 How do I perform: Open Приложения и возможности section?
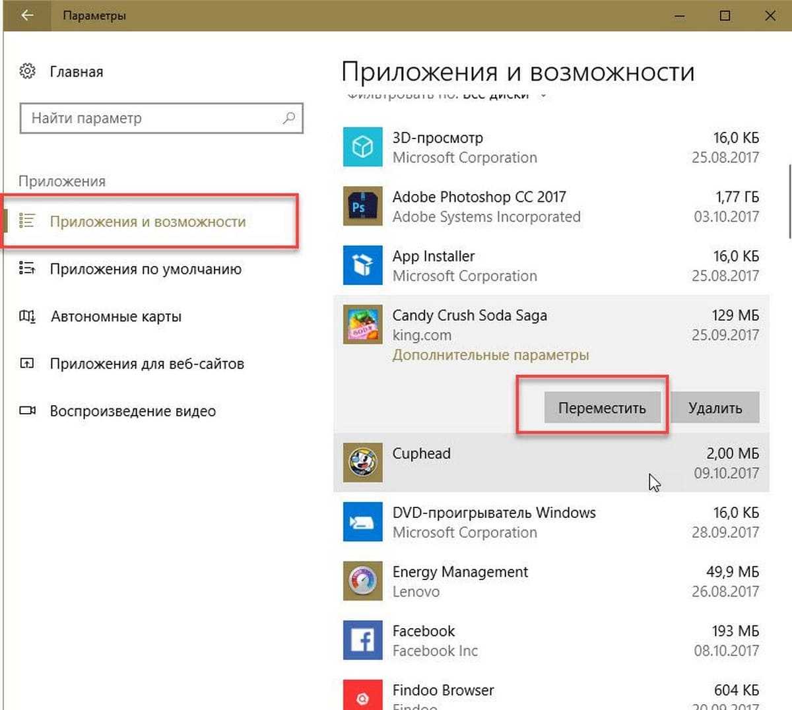click(x=147, y=222)
